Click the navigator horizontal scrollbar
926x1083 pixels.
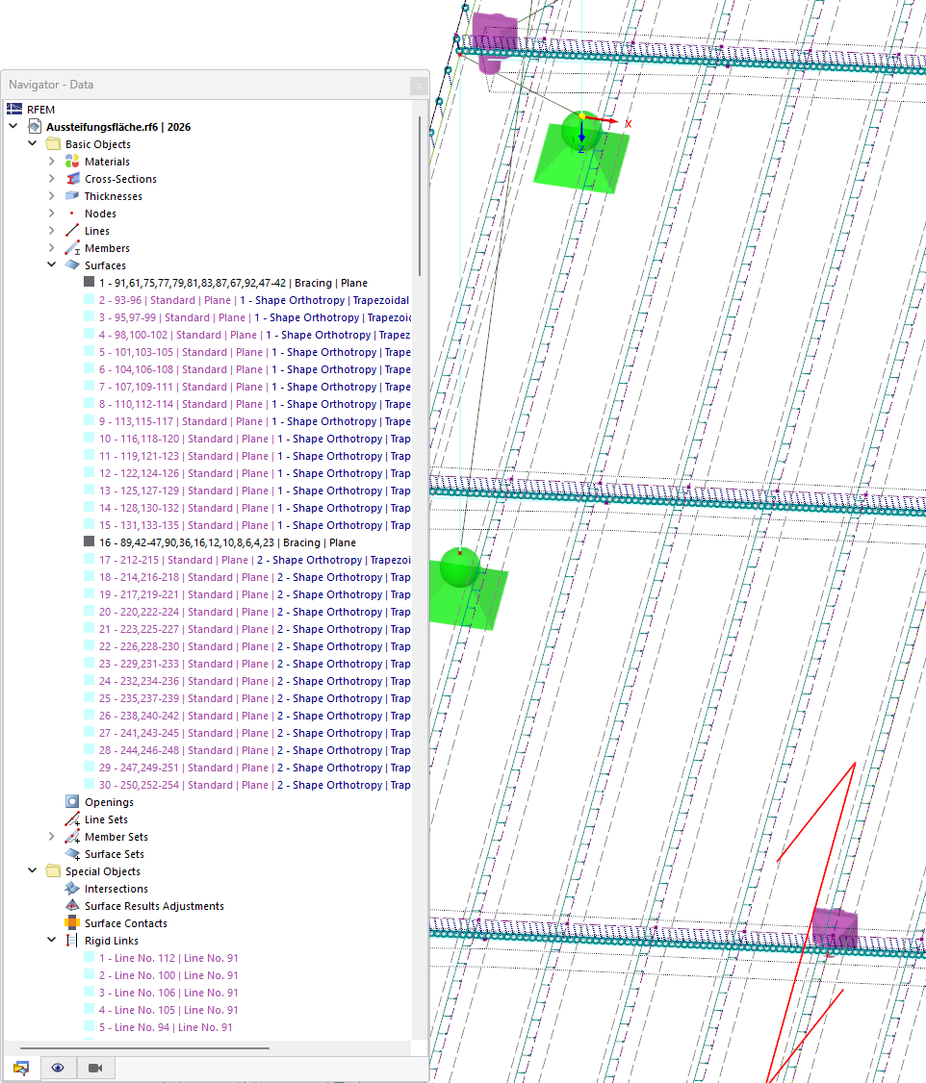(144, 1047)
